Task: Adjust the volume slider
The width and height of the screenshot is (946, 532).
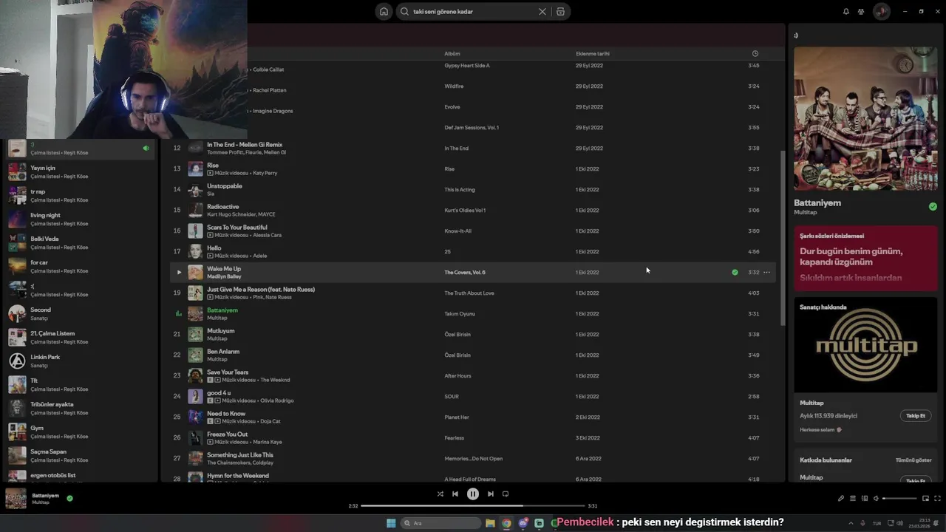Action: [899, 498]
